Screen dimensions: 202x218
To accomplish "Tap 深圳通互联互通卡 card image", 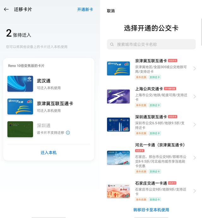I will click(118, 124).
